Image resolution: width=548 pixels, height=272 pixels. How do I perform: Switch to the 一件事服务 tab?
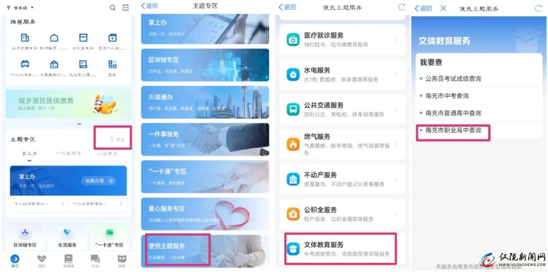68,153
